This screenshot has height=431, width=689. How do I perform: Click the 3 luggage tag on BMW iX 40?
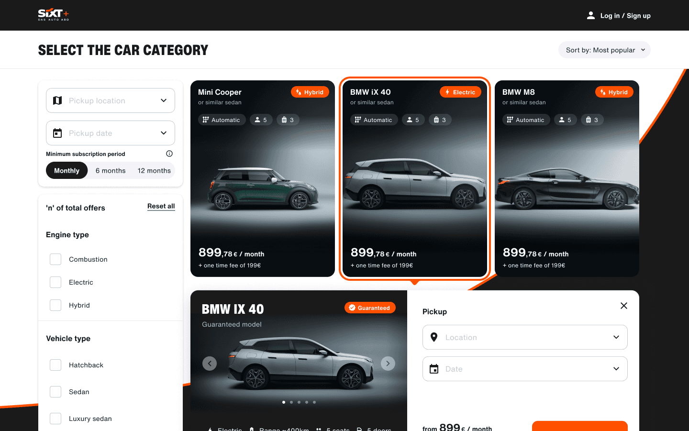coord(440,120)
